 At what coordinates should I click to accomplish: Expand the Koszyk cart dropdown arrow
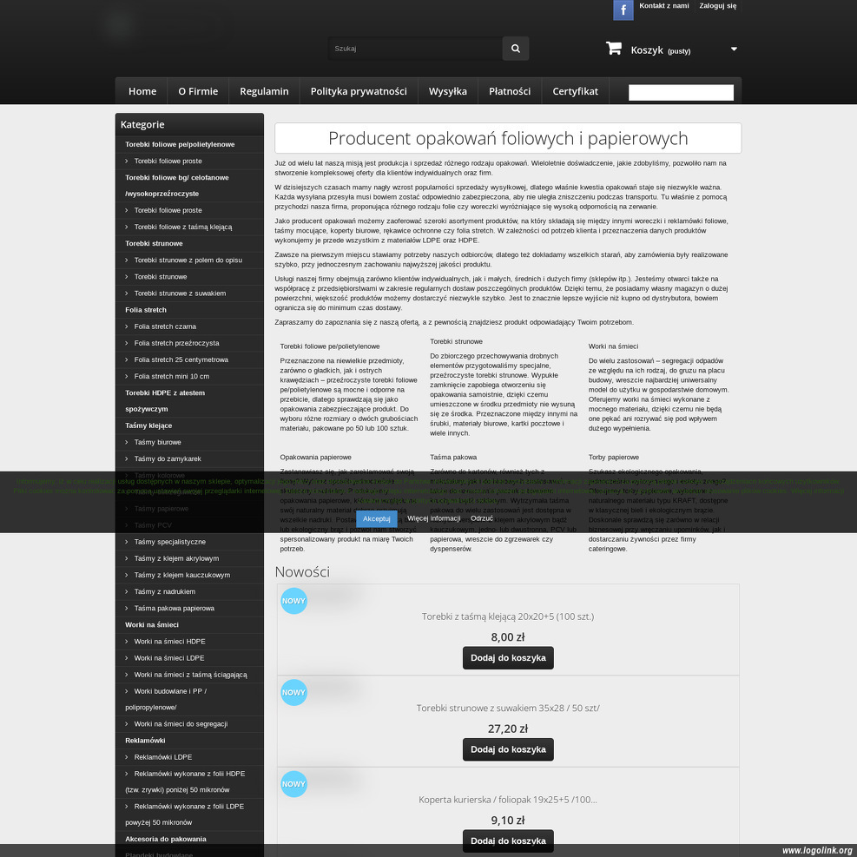(734, 49)
